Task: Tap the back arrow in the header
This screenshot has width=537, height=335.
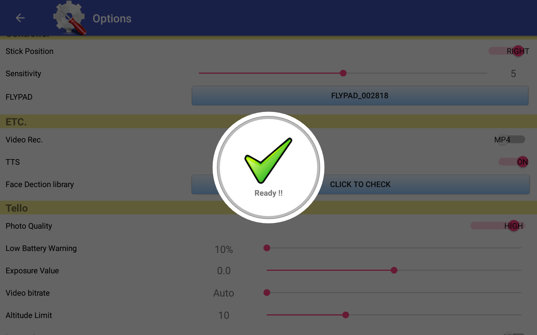Action: [20, 18]
